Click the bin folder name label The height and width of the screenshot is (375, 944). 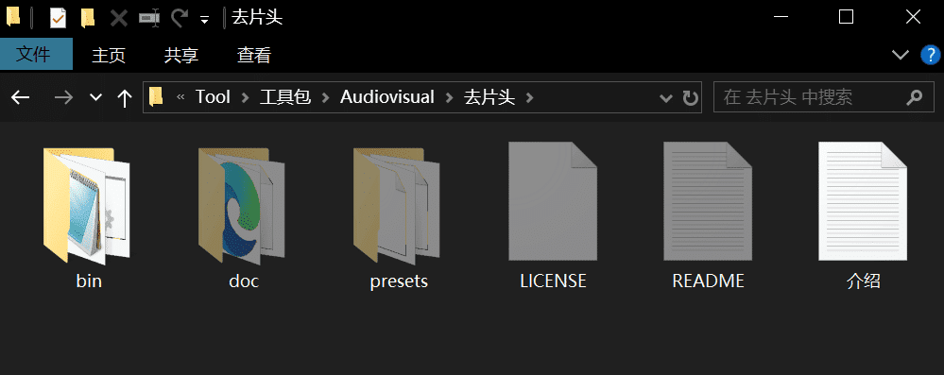(89, 281)
